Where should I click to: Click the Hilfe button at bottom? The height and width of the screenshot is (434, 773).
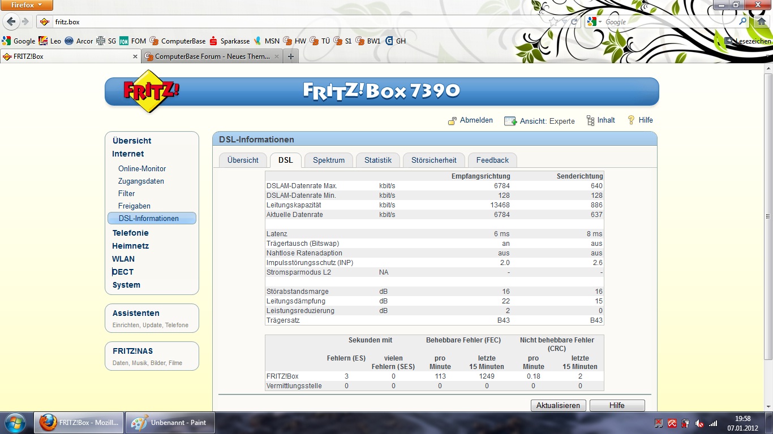pyautogui.click(x=617, y=405)
